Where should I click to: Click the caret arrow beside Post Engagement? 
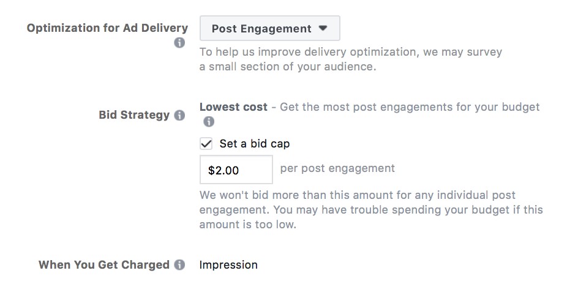[323, 29]
